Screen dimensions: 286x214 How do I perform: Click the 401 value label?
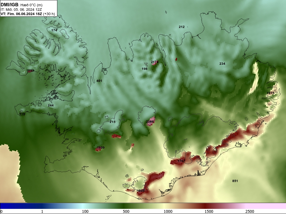pos(99,81)
